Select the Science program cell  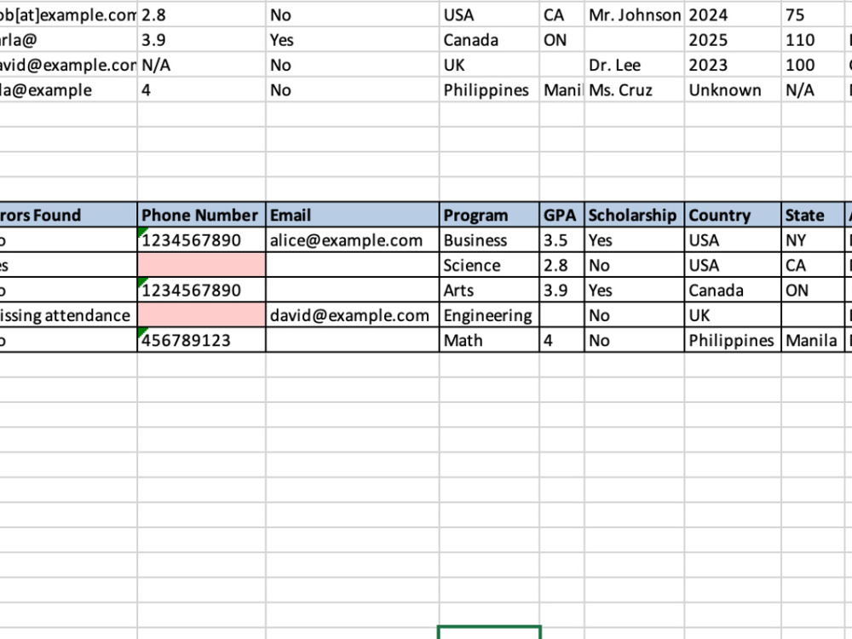[x=490, y=265]
